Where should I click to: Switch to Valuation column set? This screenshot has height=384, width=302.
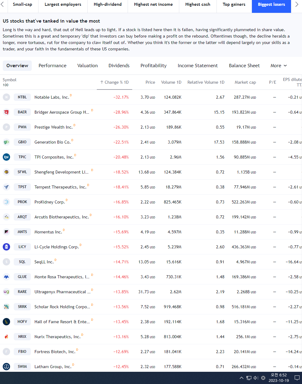(88, 66)
